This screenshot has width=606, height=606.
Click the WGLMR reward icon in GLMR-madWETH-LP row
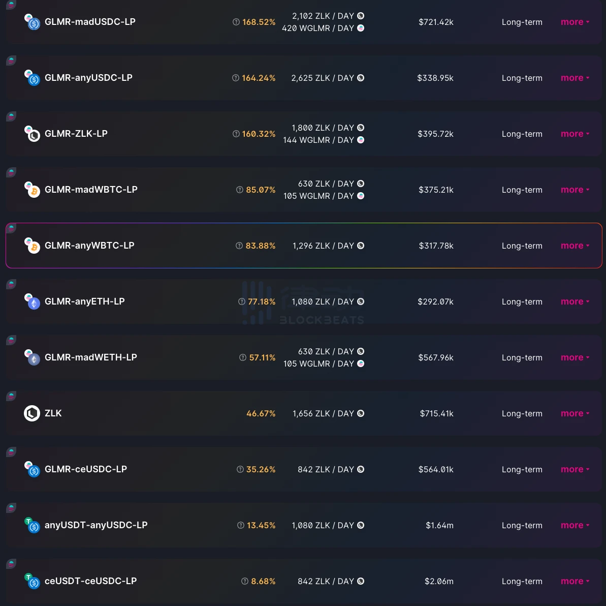tap(361, 363)
